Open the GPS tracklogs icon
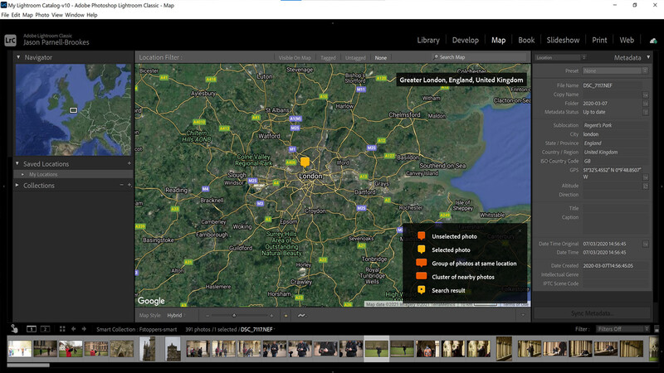This screenshot has width=664, height=373. click(301, 316)
